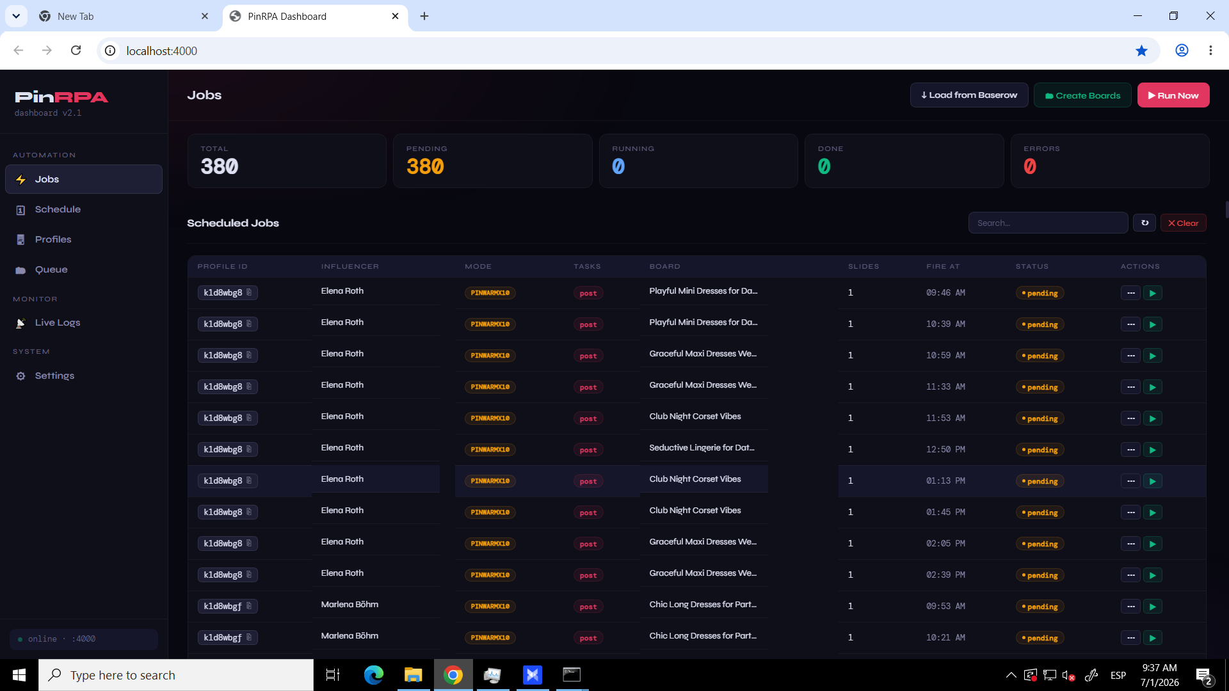Open more actions for 01:45 PM job
This screenshot has height=691, width=1229.
point(1130,512)
